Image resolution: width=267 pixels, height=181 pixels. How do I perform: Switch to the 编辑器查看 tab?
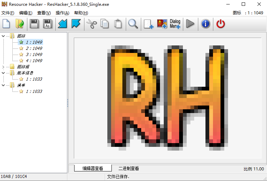[93, 168]
